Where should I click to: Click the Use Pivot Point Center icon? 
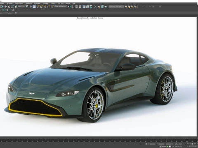(27, 7)
